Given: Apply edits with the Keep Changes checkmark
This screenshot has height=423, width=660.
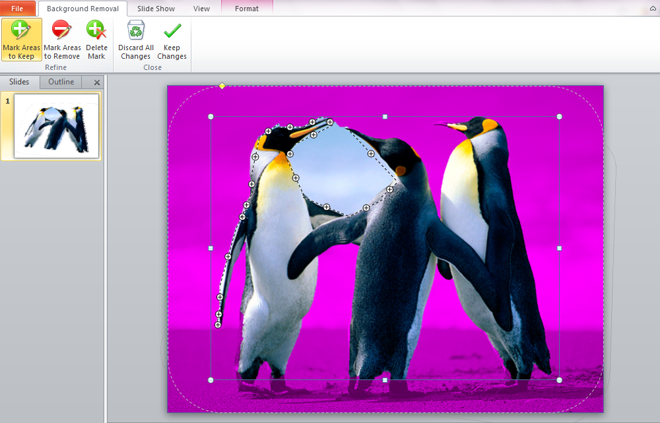Looking at the screenshot, I should point(172,40).
